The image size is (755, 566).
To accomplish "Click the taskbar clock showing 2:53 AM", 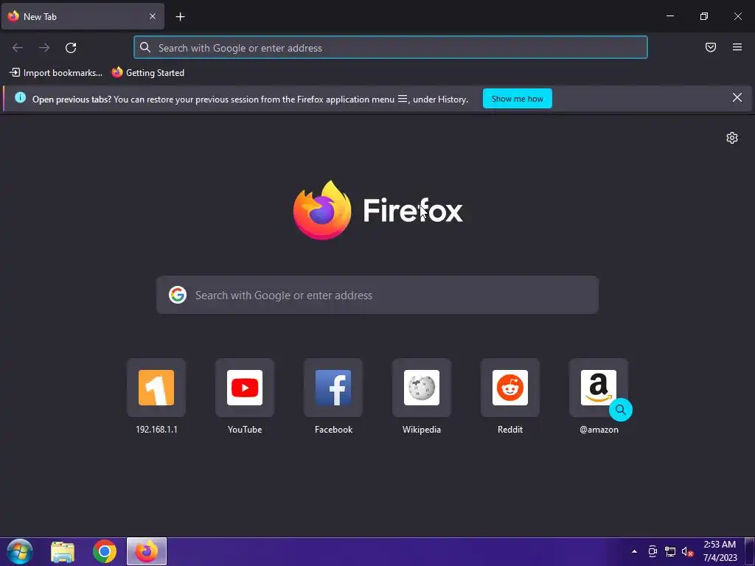I will pyautogui.click(x=720, y=551).
